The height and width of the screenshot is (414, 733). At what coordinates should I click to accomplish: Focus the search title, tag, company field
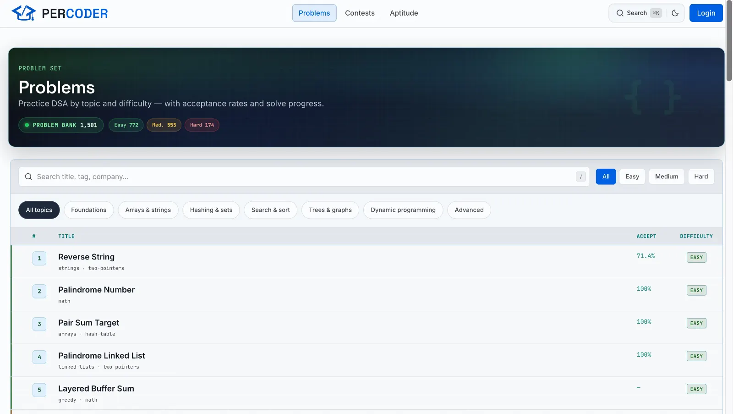[x=304, y=177]
